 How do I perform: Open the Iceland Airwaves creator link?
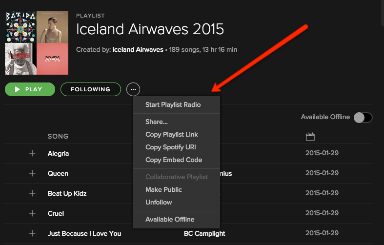point(138,50)
